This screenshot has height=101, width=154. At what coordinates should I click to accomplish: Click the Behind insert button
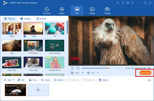(x=59, y=80)
